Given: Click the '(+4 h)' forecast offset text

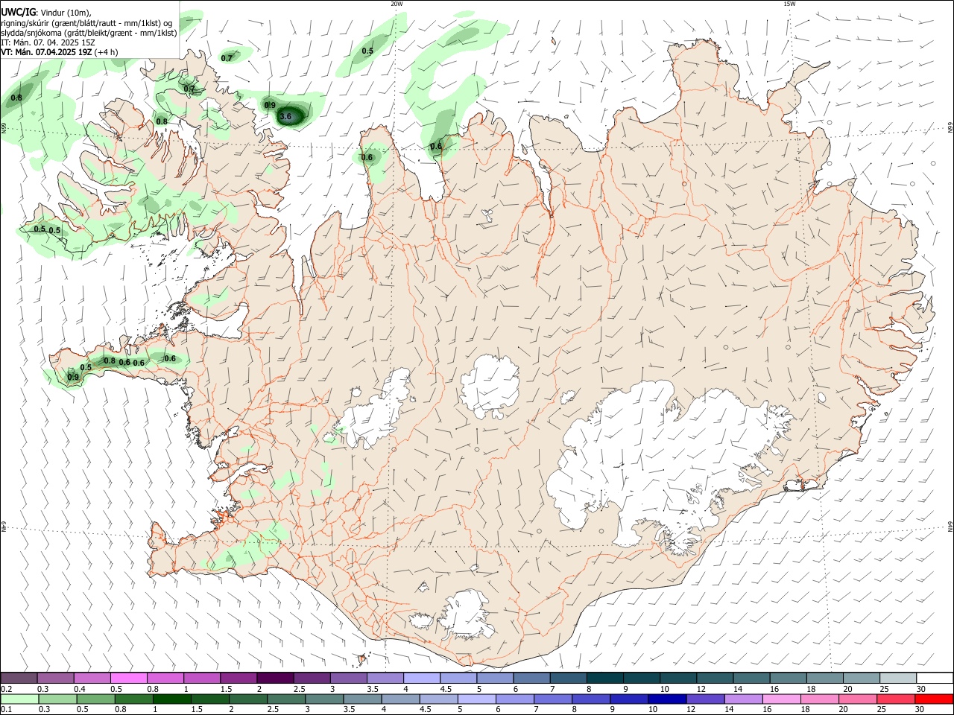Looking at the screenshot, I should tap(106, 52).
